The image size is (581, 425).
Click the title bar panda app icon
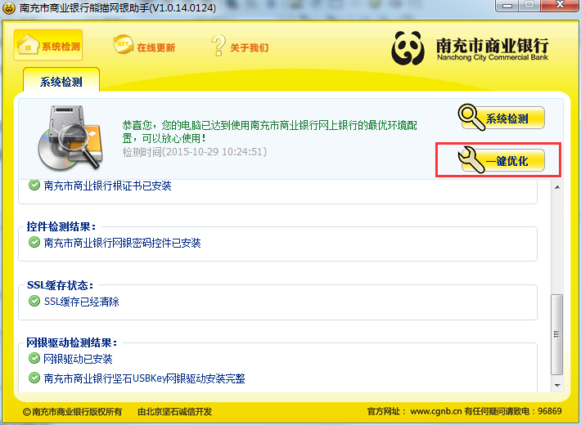[x=9, y=7]
